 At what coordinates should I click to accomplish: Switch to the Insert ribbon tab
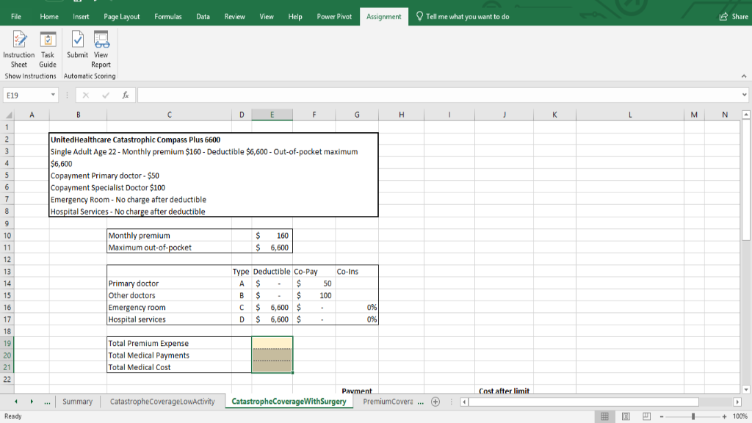tap(81, 16)
